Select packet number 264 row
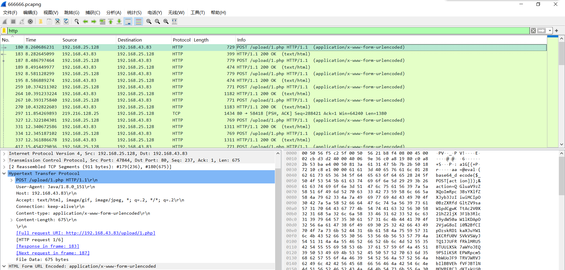The height and width of the screenshot is (270, 565). (274, 94)
